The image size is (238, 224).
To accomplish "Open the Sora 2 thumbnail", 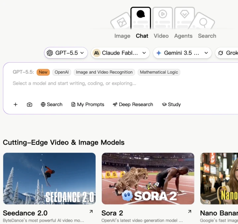I will (x=148, y=179).
